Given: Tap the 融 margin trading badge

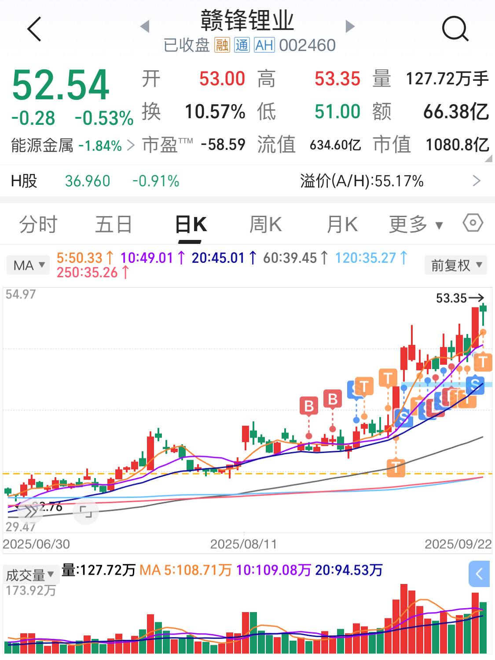Looking at the screenshot, I should [x=222, y=45].
